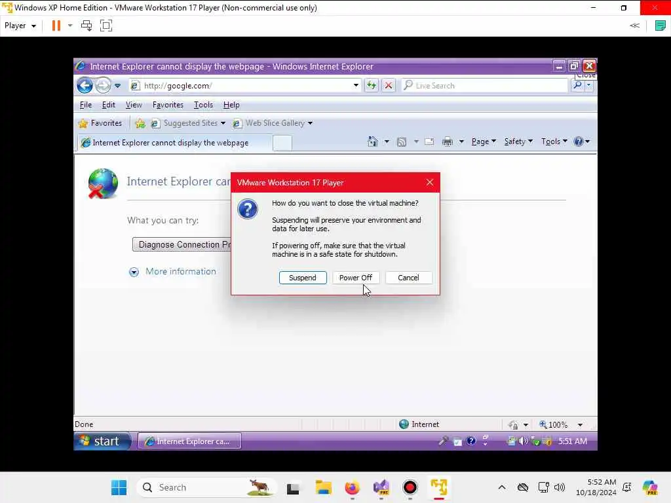This screenshot has width=671, height=503.
Task: Click Power Off in the VMware dialog
Action: click(356, 278)
